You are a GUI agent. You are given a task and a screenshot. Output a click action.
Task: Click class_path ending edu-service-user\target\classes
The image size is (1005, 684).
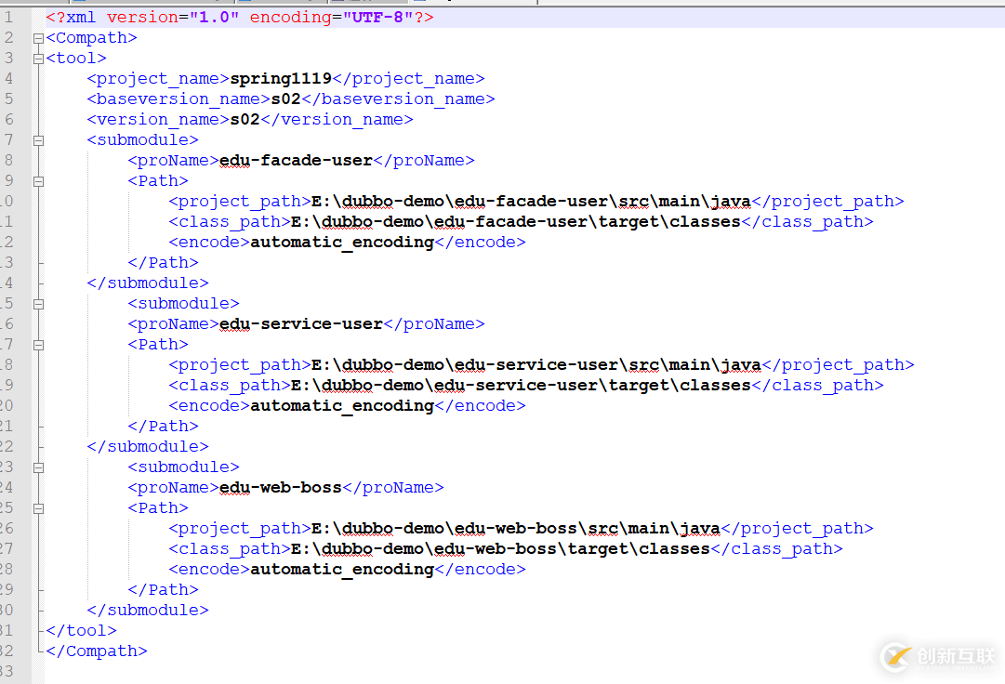521,386
